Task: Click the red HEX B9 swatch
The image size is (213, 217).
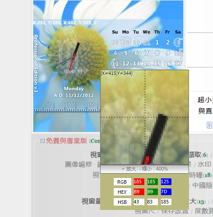Action: pos(139,192)
